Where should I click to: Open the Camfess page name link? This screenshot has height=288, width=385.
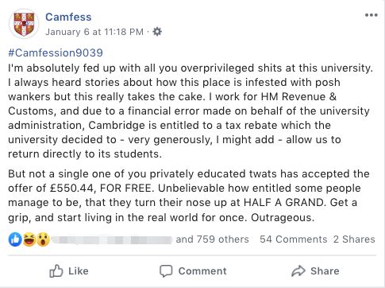pos(68,17)
